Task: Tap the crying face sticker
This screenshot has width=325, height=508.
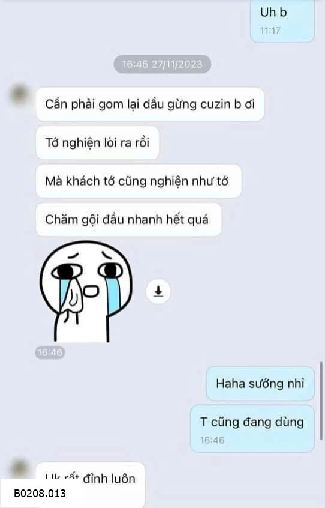Action: pyautogui.click(x=86, y=292)
